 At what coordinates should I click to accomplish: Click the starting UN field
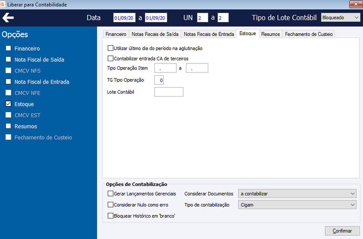(202, 18)
